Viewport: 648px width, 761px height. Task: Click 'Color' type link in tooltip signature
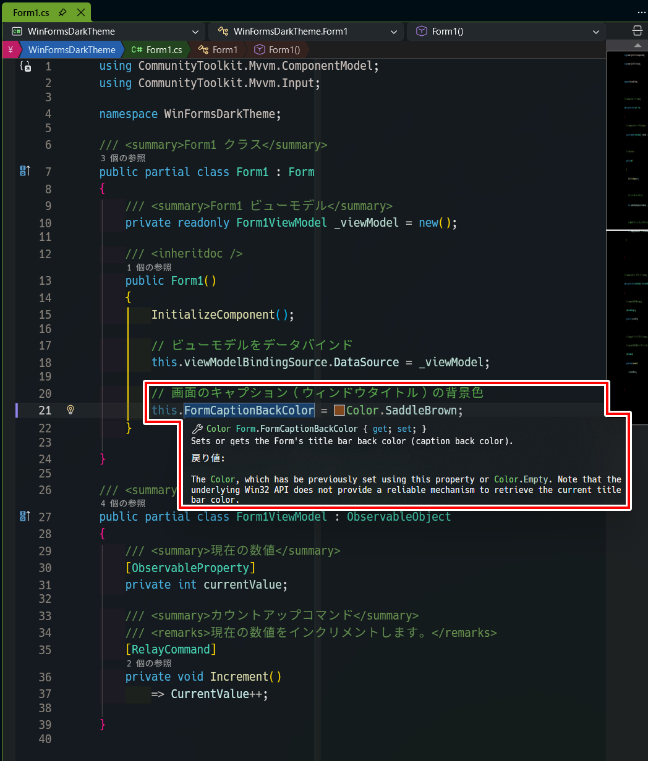tap(219, 429)
